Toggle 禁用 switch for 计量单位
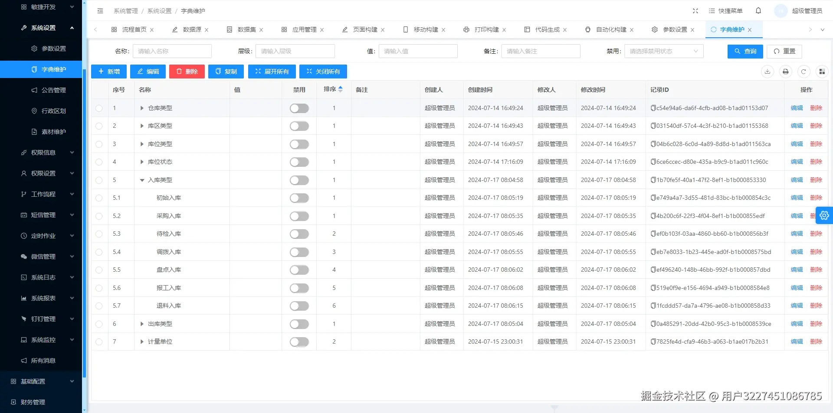Viewport: 833px width, 413px height. (x=299, y=342)
